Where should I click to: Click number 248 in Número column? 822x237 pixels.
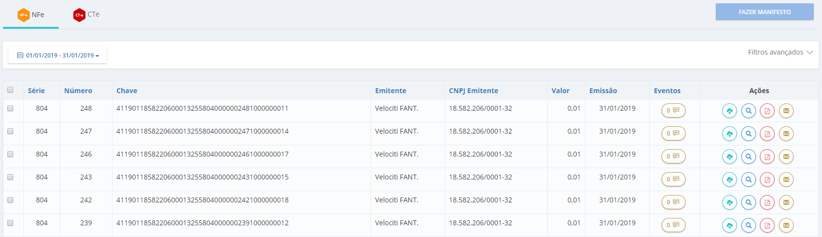86,108
